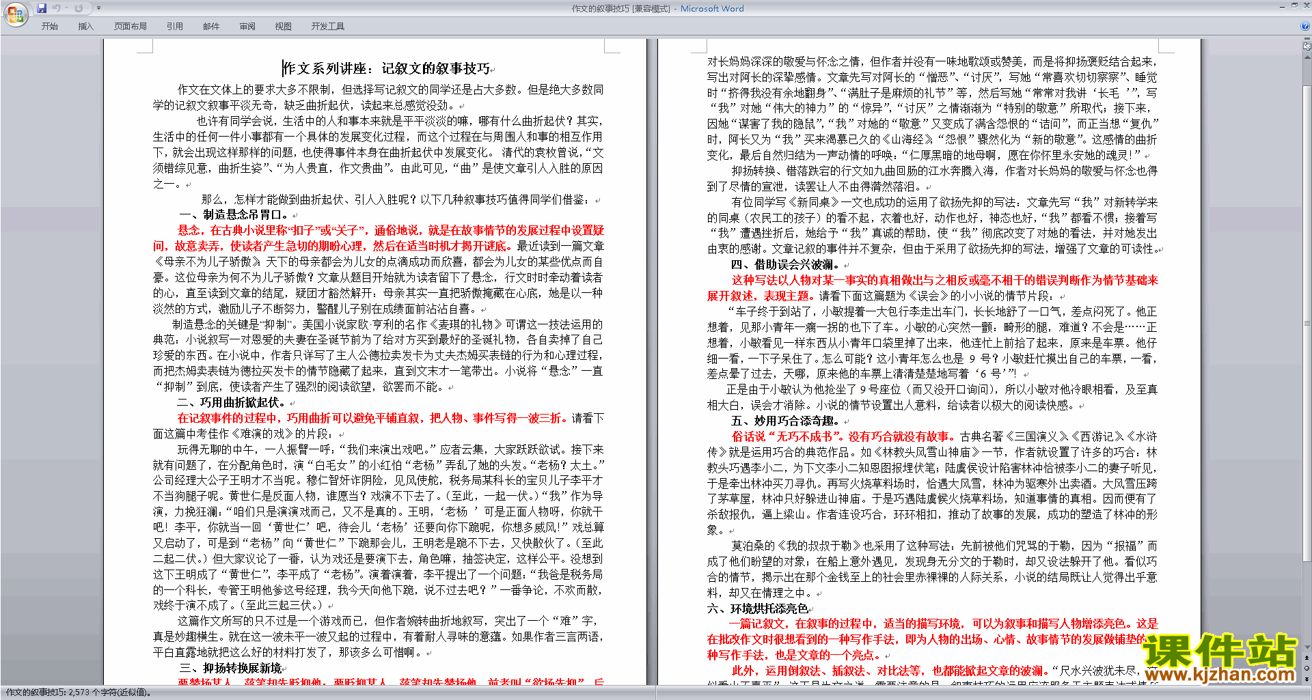1312x700 pixels.
Task: Click the red text 此外，运用倒叙法、插叙法
Action: [x=890, y=671]
